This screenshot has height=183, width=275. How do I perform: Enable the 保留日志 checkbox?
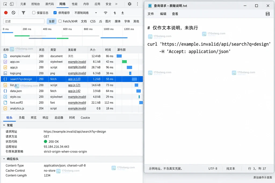click(34, 13)
